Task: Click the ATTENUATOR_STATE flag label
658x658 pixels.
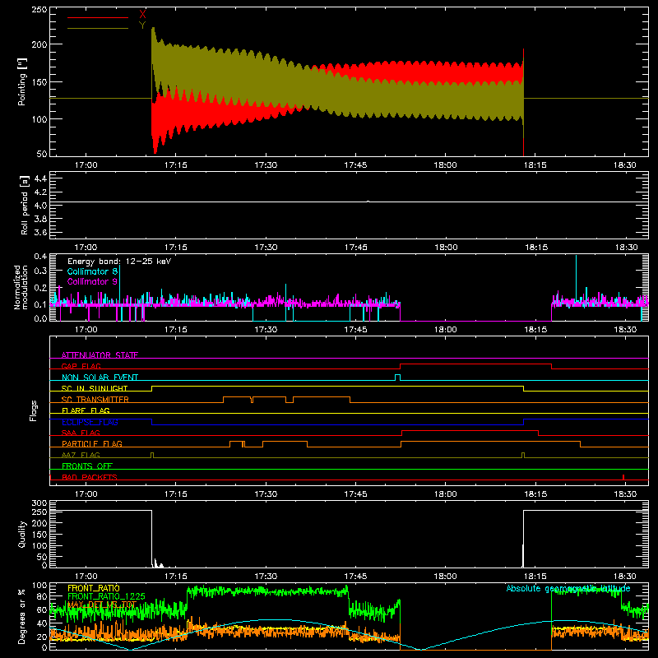Action: click(x=100, y=355)
